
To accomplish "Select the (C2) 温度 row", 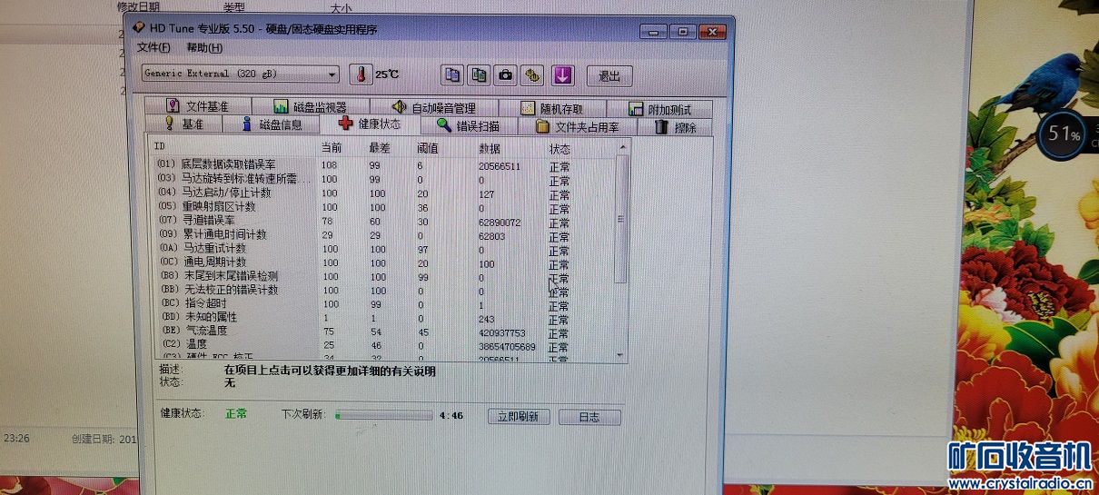I will tap(383, 345).
